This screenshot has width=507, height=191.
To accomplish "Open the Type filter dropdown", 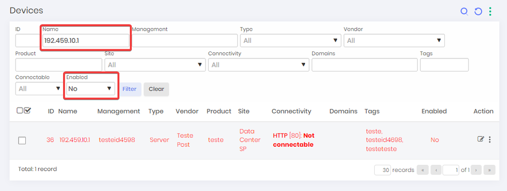I will (290, 41).
